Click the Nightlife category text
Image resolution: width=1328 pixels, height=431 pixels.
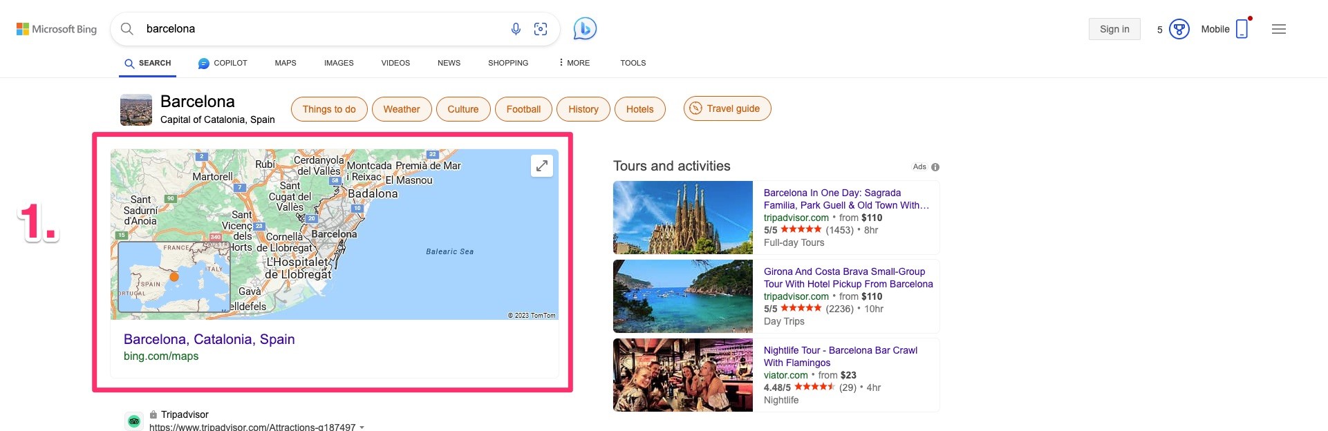[781, 400]
